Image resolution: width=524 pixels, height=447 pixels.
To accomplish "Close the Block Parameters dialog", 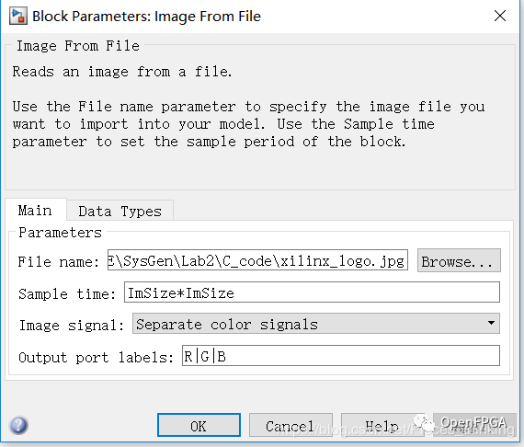I will pyautogui.click(x=500, y=16).
